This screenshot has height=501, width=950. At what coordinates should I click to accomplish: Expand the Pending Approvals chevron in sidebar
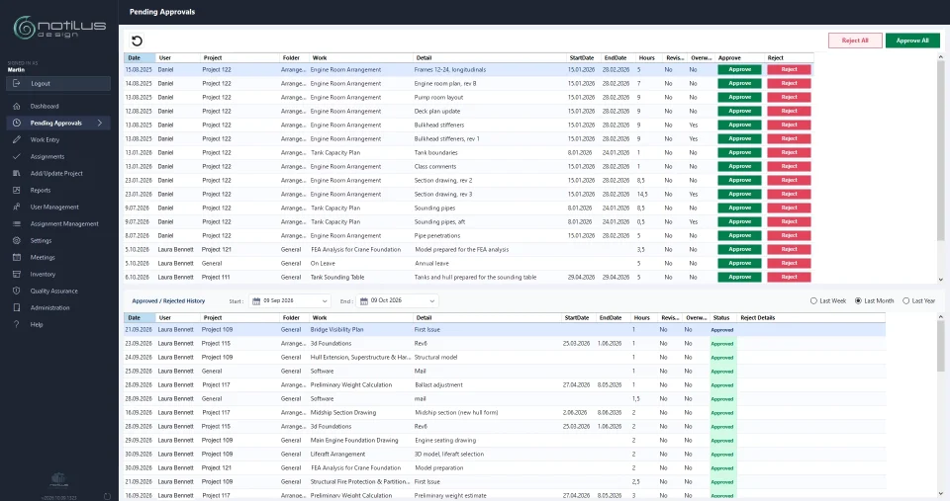pos(100,123)
